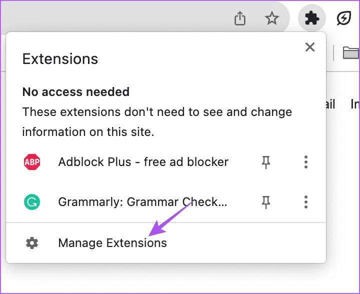Toggle the Extensions puzzle piece button
Viewport: 360px width, 294px height.
[312, 18]
